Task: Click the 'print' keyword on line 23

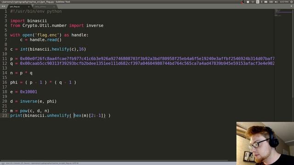Action: pos(16,115)
